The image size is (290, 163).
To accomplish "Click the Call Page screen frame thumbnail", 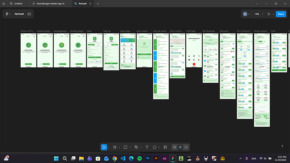I will coord(194,50).
